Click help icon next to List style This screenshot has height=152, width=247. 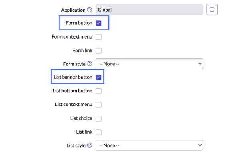tap(90, 145)
